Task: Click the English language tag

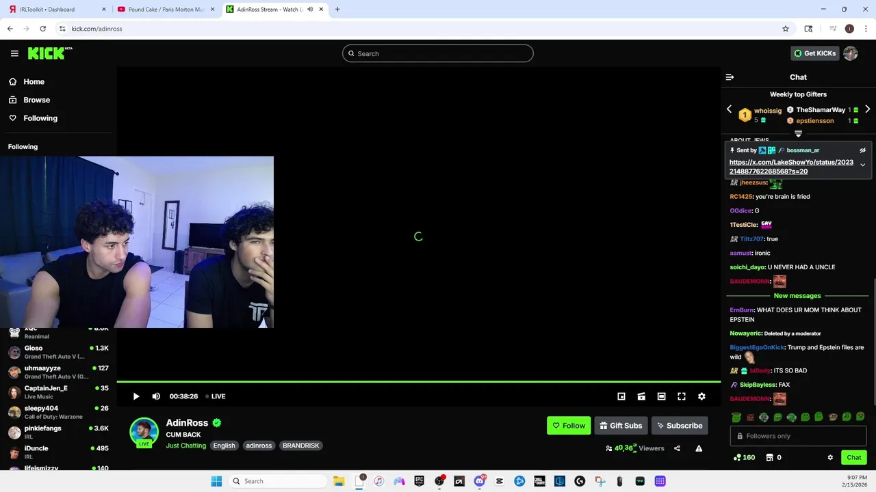Action: point(224,446)
